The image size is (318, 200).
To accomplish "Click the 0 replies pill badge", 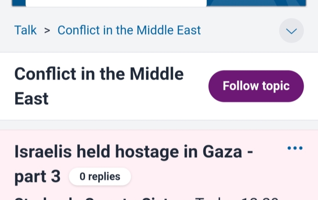I will pos(100,176).
